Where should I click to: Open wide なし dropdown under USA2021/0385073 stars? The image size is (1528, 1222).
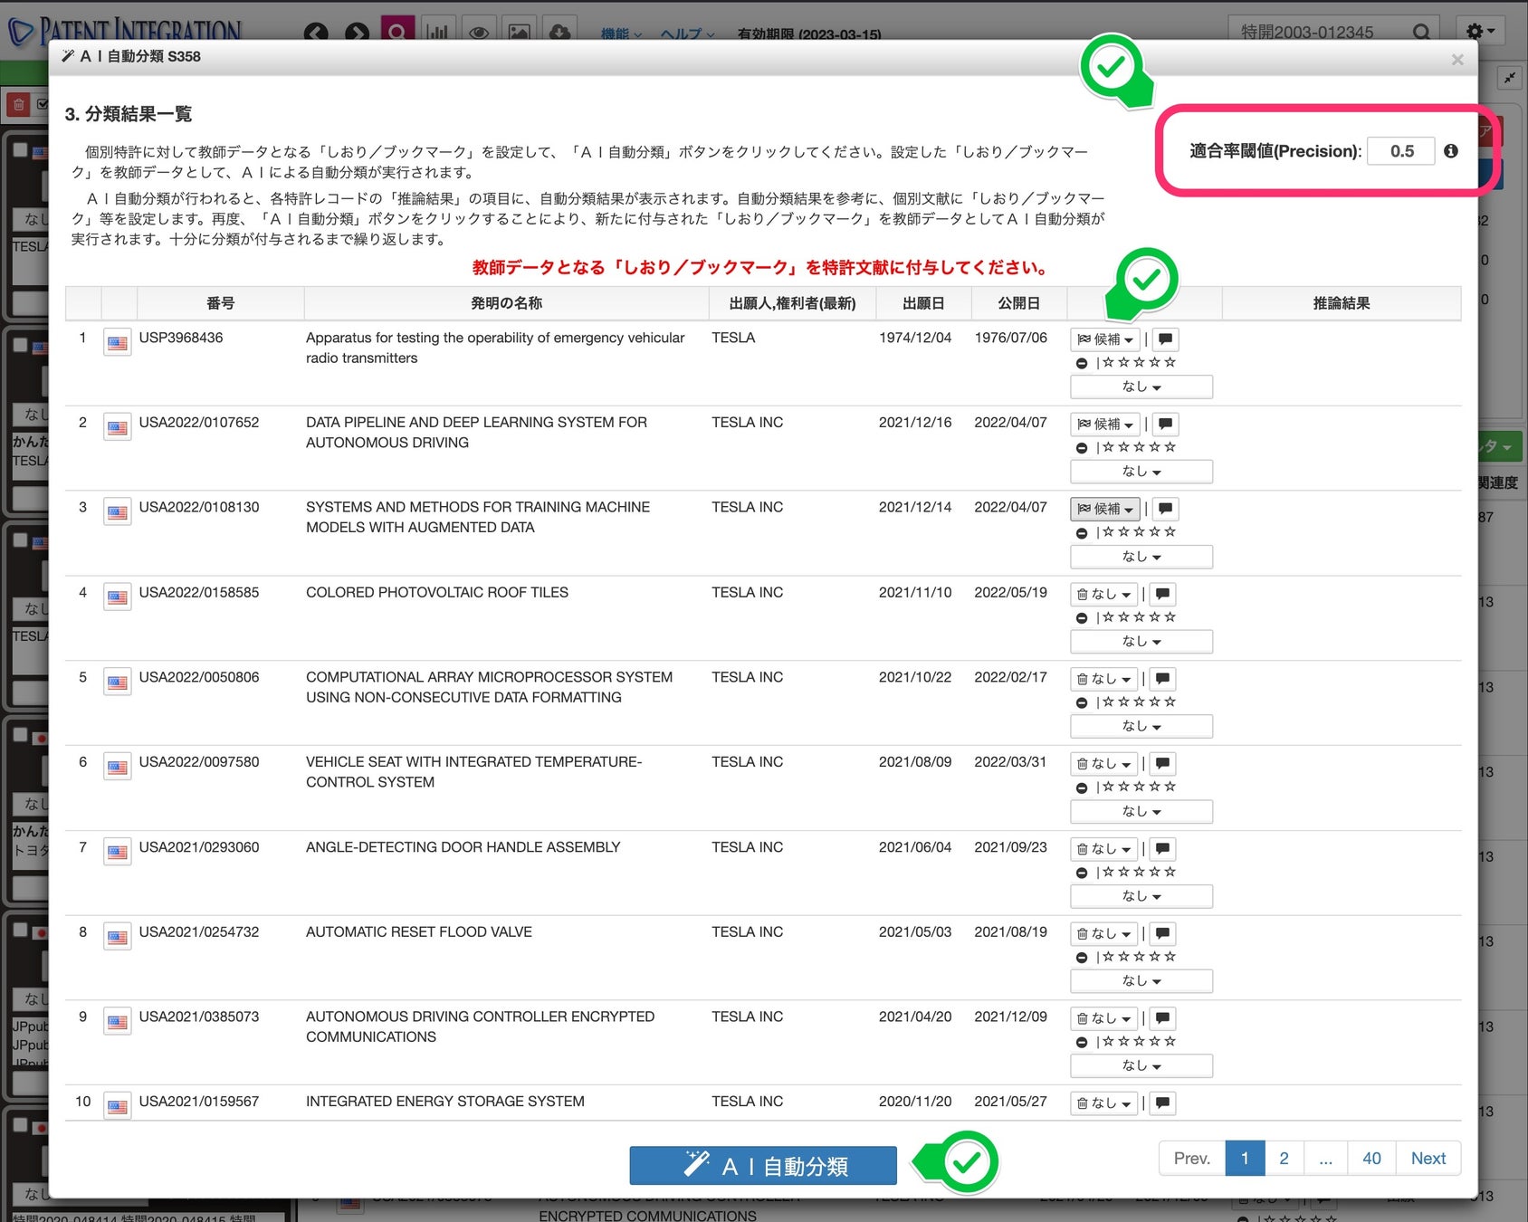pyautogui.click(x=1141, y=1066)
